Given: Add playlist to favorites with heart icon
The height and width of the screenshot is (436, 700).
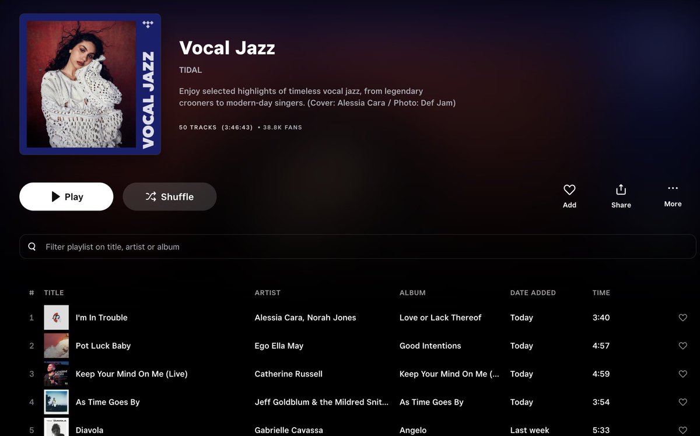Looking at the screenshot, I should [569, 196].
